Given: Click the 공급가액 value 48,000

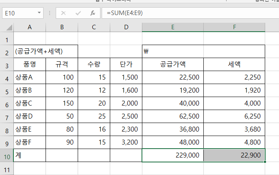Looking at the screenshot, I should [173, 142].
